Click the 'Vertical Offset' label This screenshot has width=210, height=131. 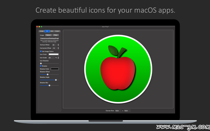click(x=45, y=45)
